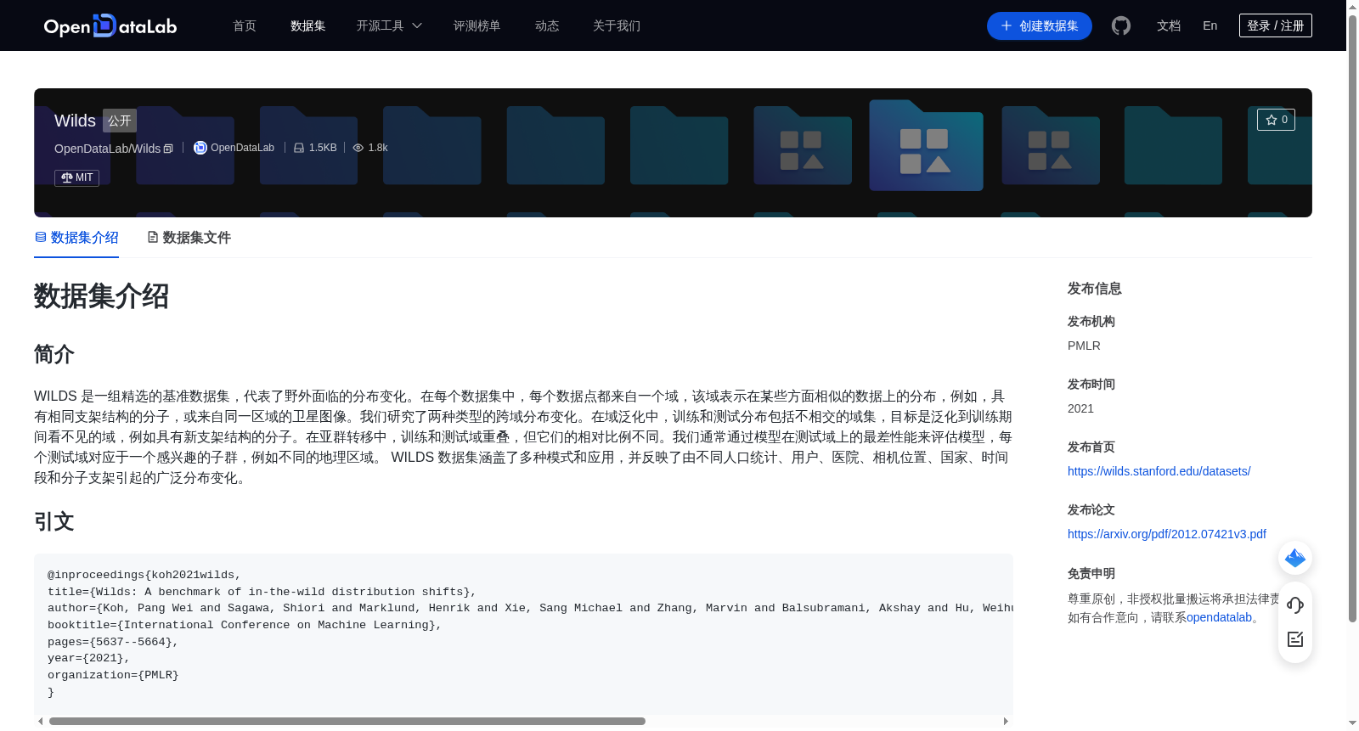Click the 免责申明 heading
Screen dimensions: 1359x731
1091,573
